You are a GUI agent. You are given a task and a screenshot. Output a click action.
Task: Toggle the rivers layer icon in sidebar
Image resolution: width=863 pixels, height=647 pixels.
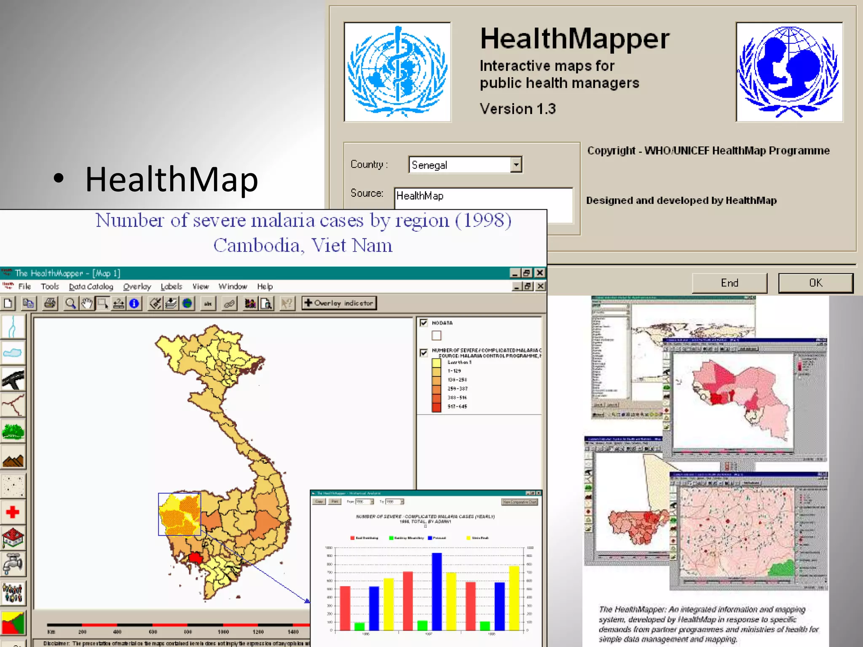pos(13,326)
